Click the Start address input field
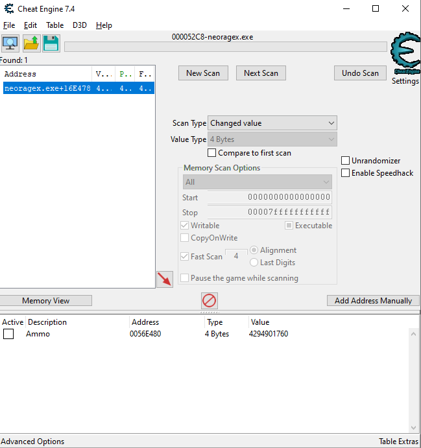This screenshot has height=448, width=421. [269, 197]
